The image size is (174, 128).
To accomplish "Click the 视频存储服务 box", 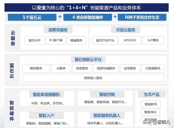I will [x=106, y=68].
